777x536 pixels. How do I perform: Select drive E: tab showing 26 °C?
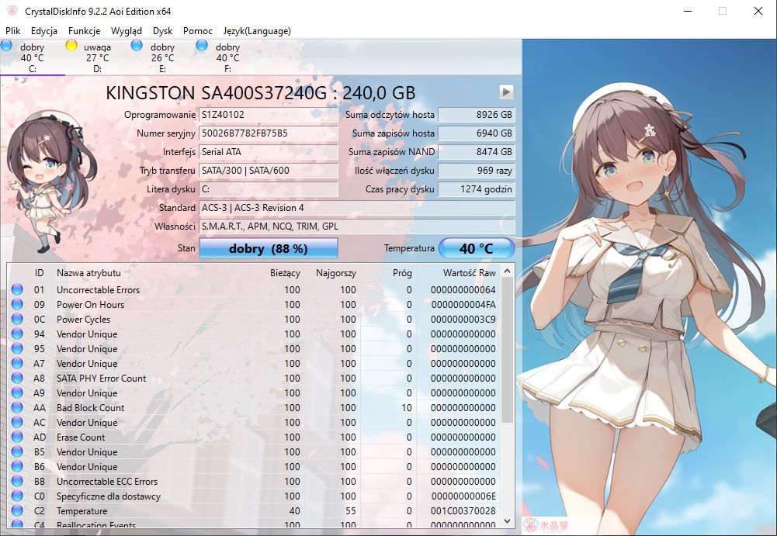point(162,57)
